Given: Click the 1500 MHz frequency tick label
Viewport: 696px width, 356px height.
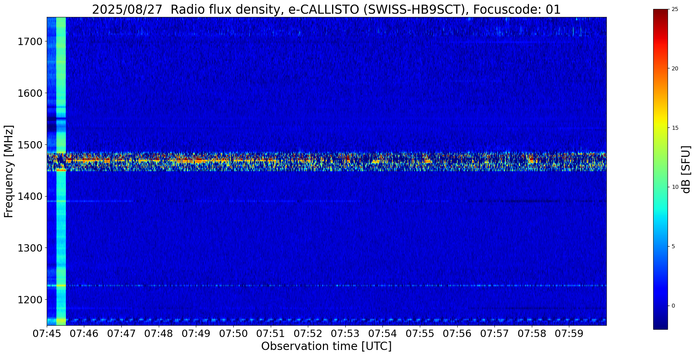Looking at the screenshot, I should click(30, 145).
